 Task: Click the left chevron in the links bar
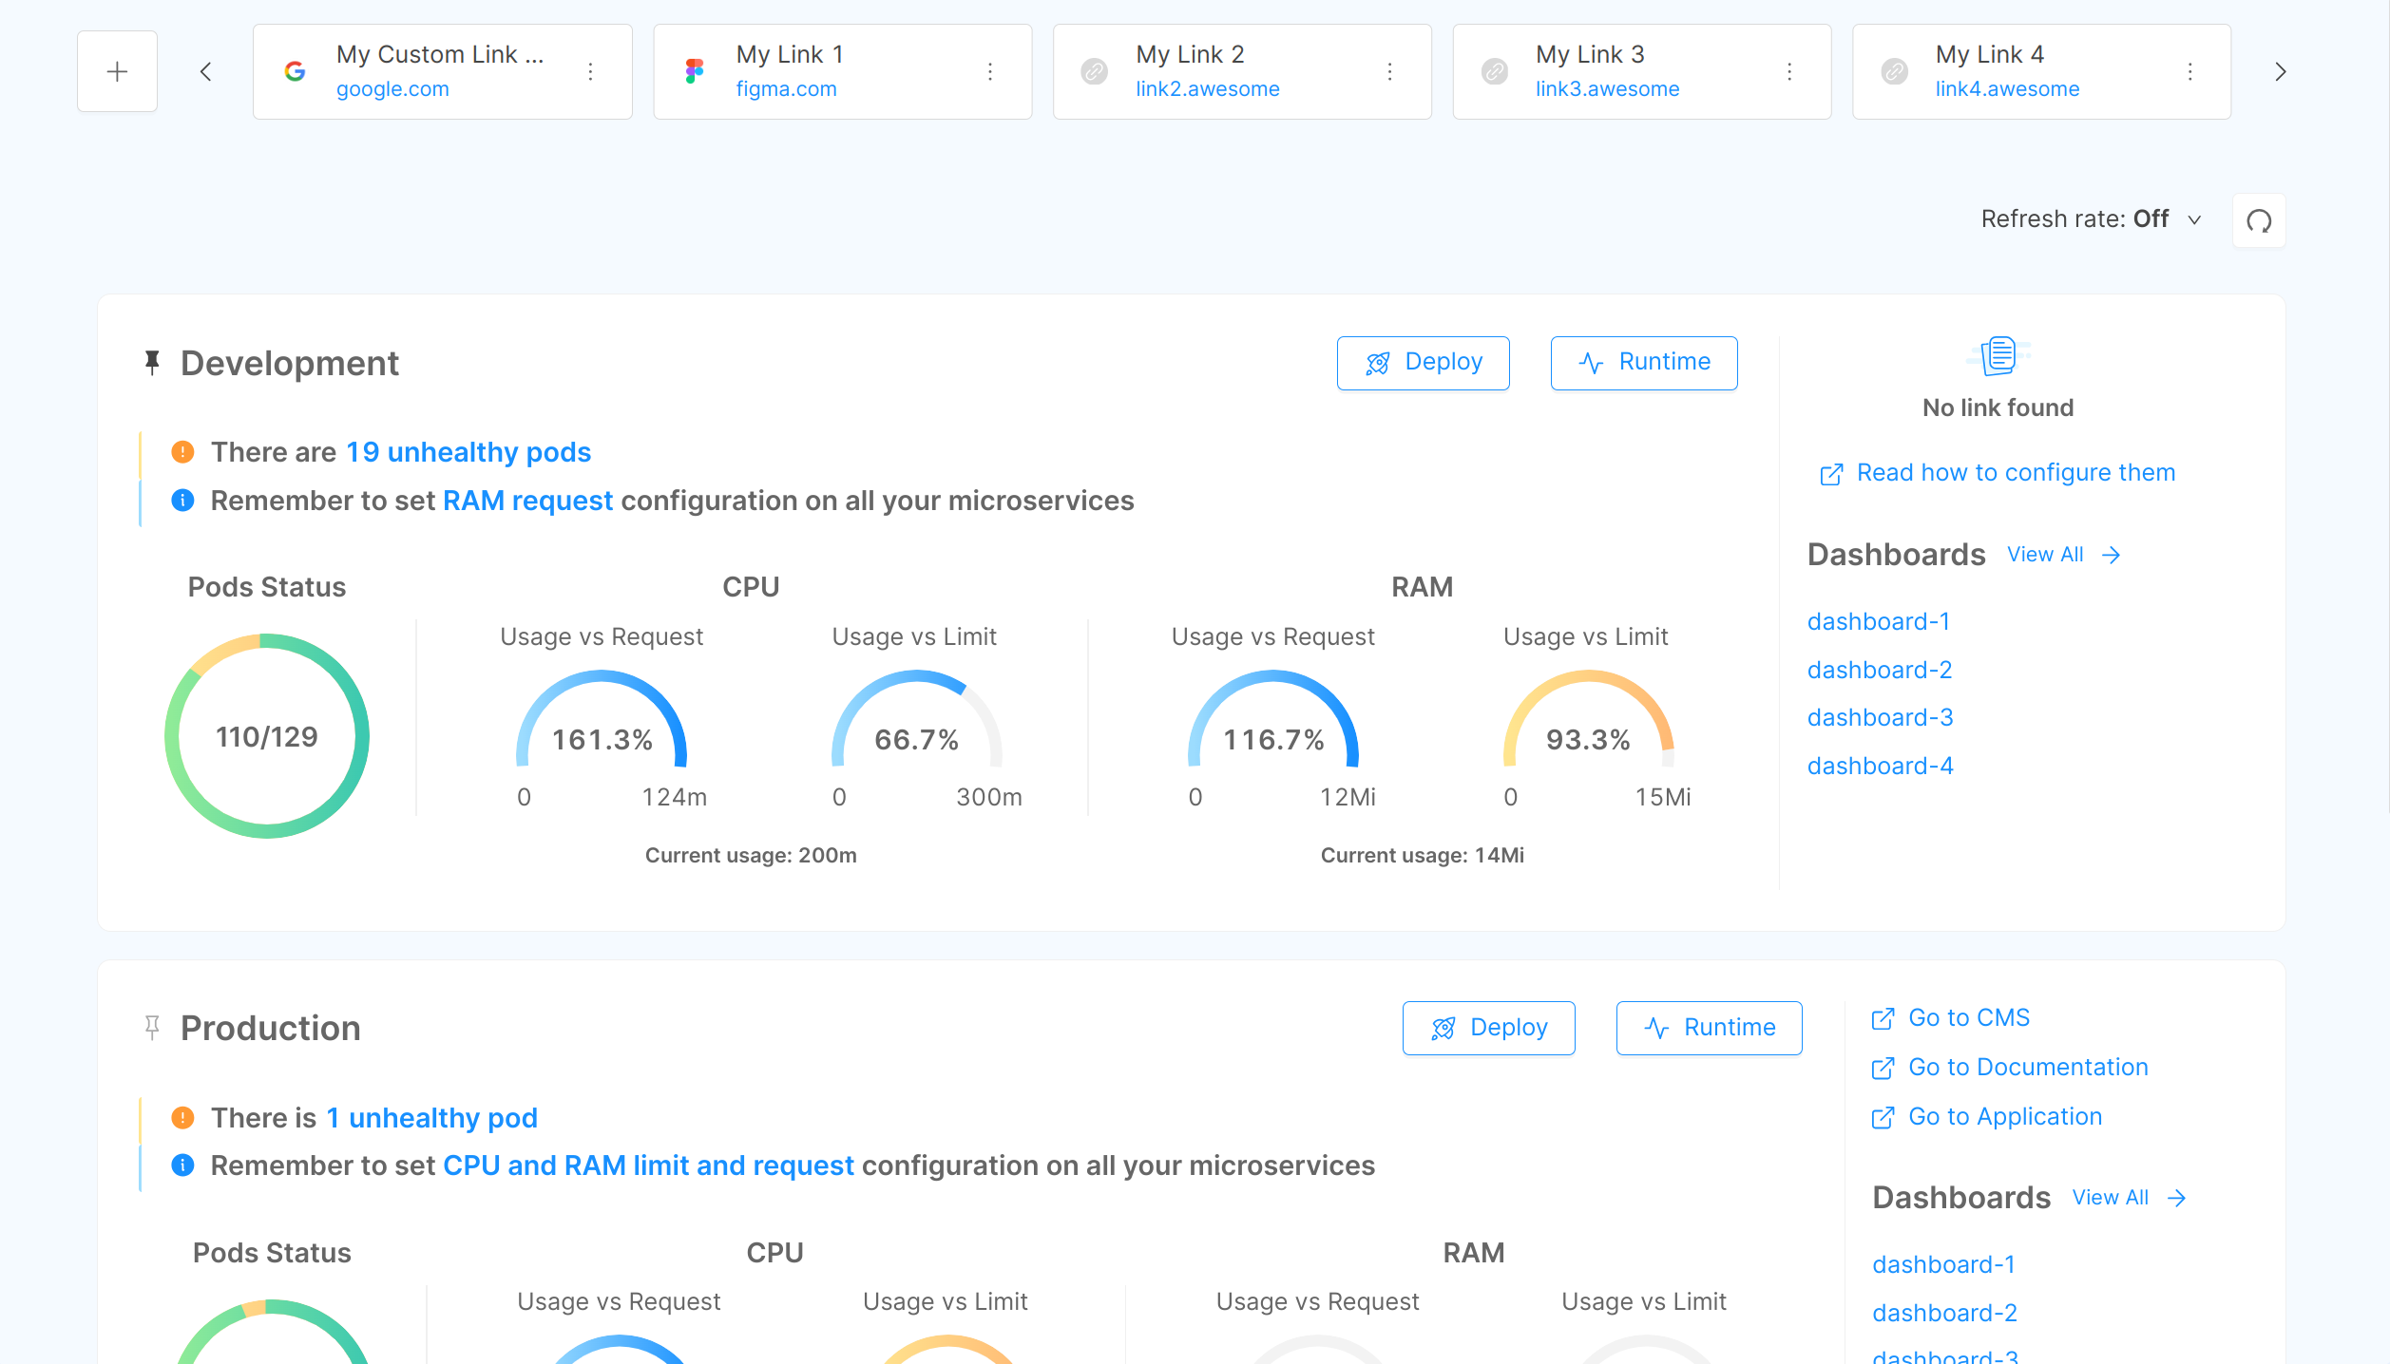(206, 70)
